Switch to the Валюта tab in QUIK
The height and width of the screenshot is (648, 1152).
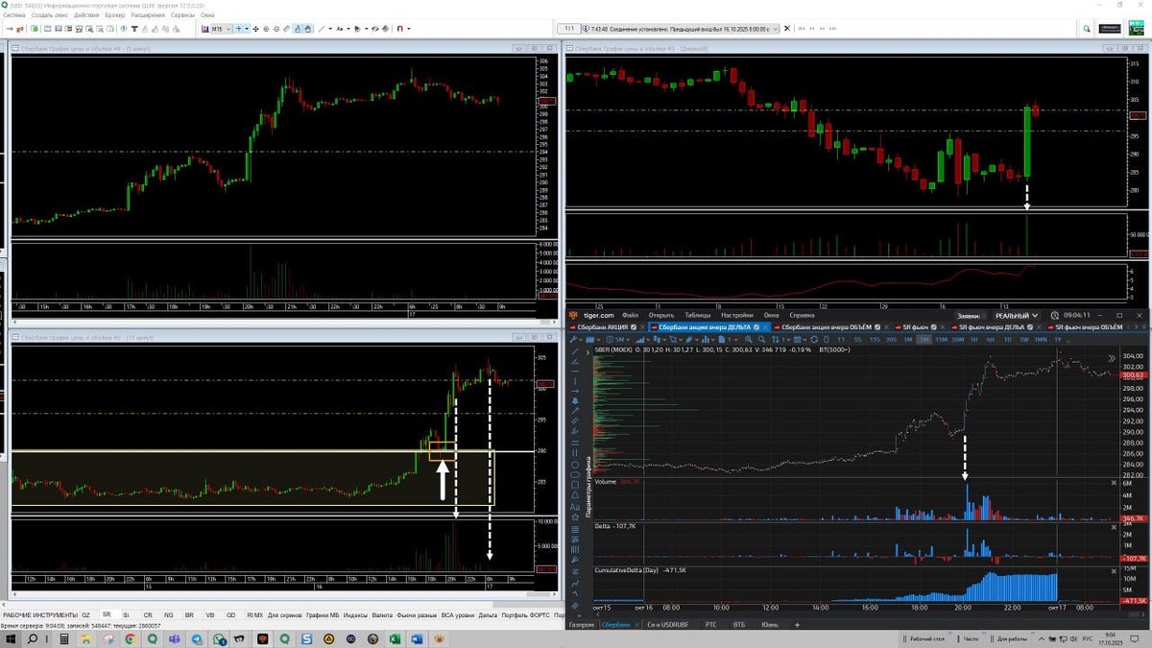coord(382,614)
